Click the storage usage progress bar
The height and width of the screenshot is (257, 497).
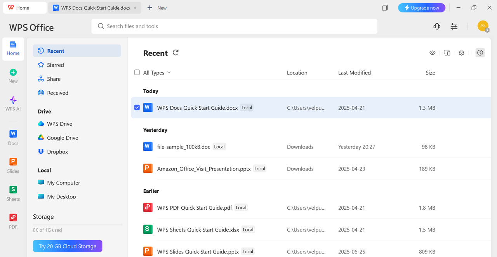tap(78, 224)
